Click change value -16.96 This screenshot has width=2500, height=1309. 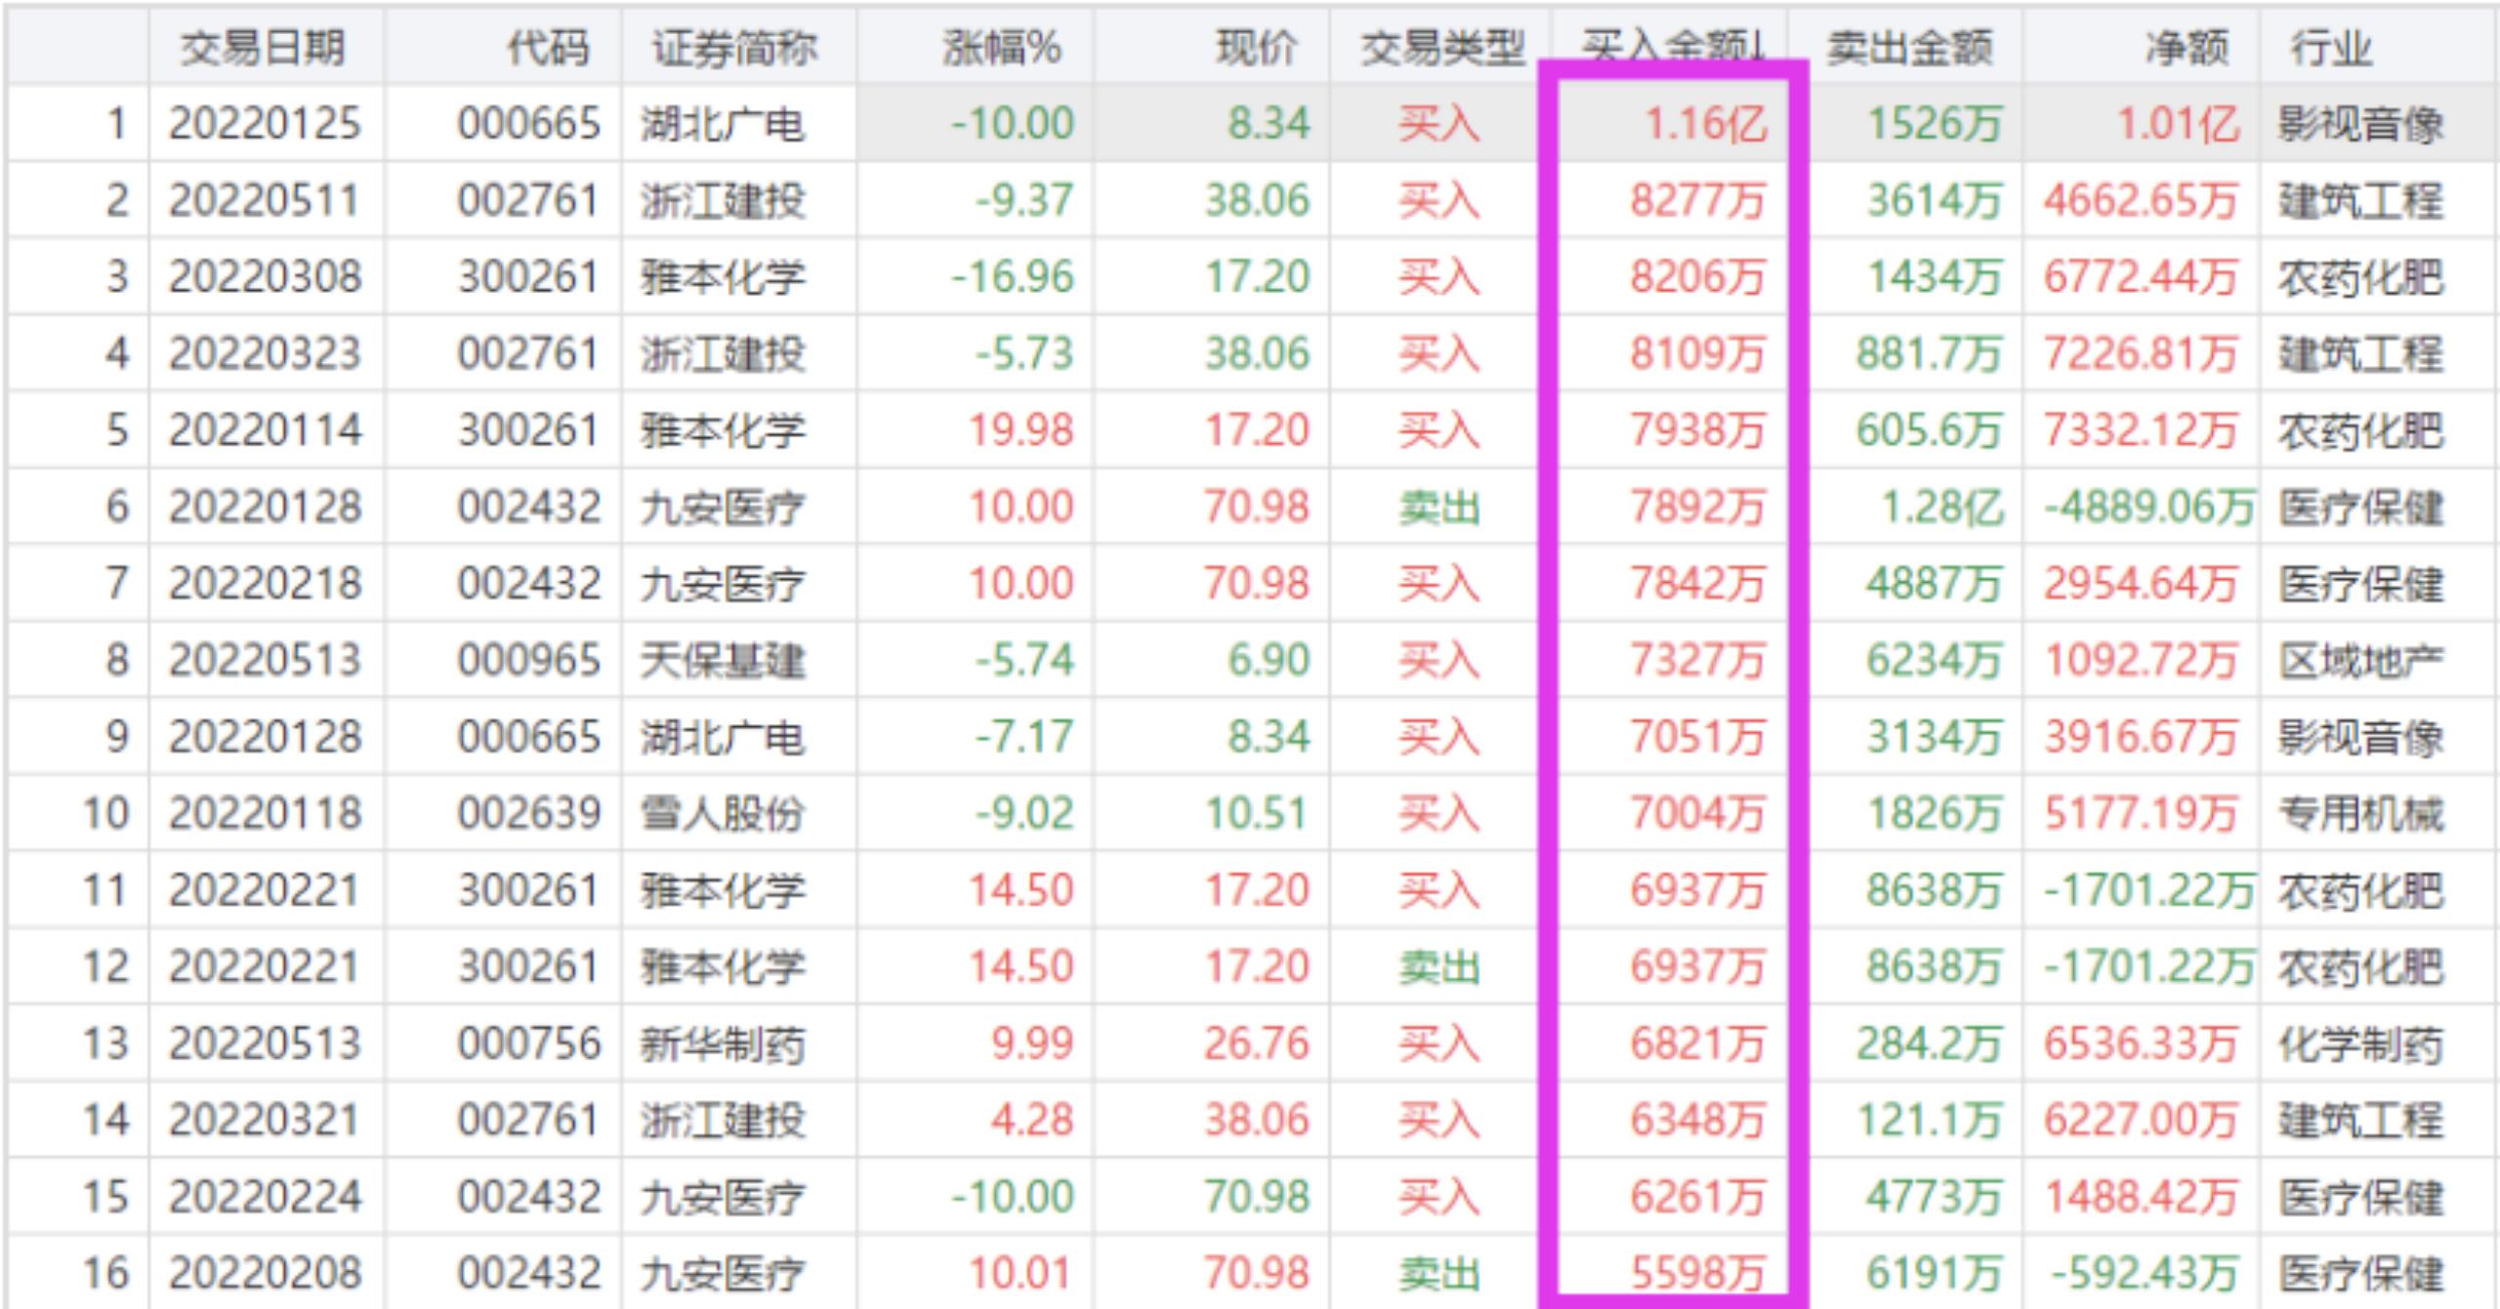pos(1013,277)
